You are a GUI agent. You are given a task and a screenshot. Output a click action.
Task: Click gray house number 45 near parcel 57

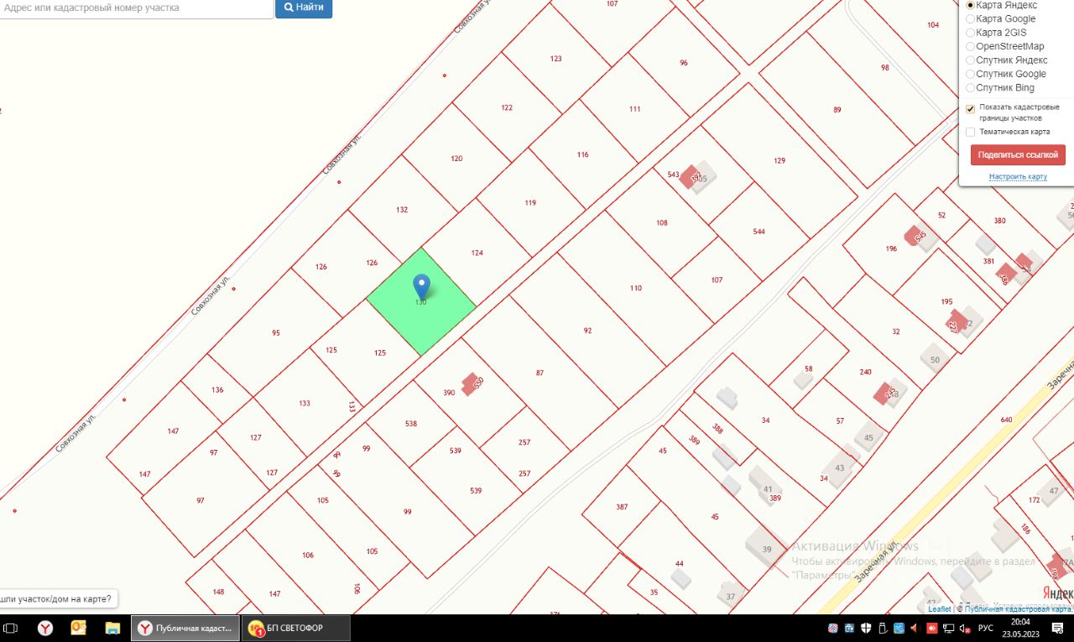click(868, 437)
